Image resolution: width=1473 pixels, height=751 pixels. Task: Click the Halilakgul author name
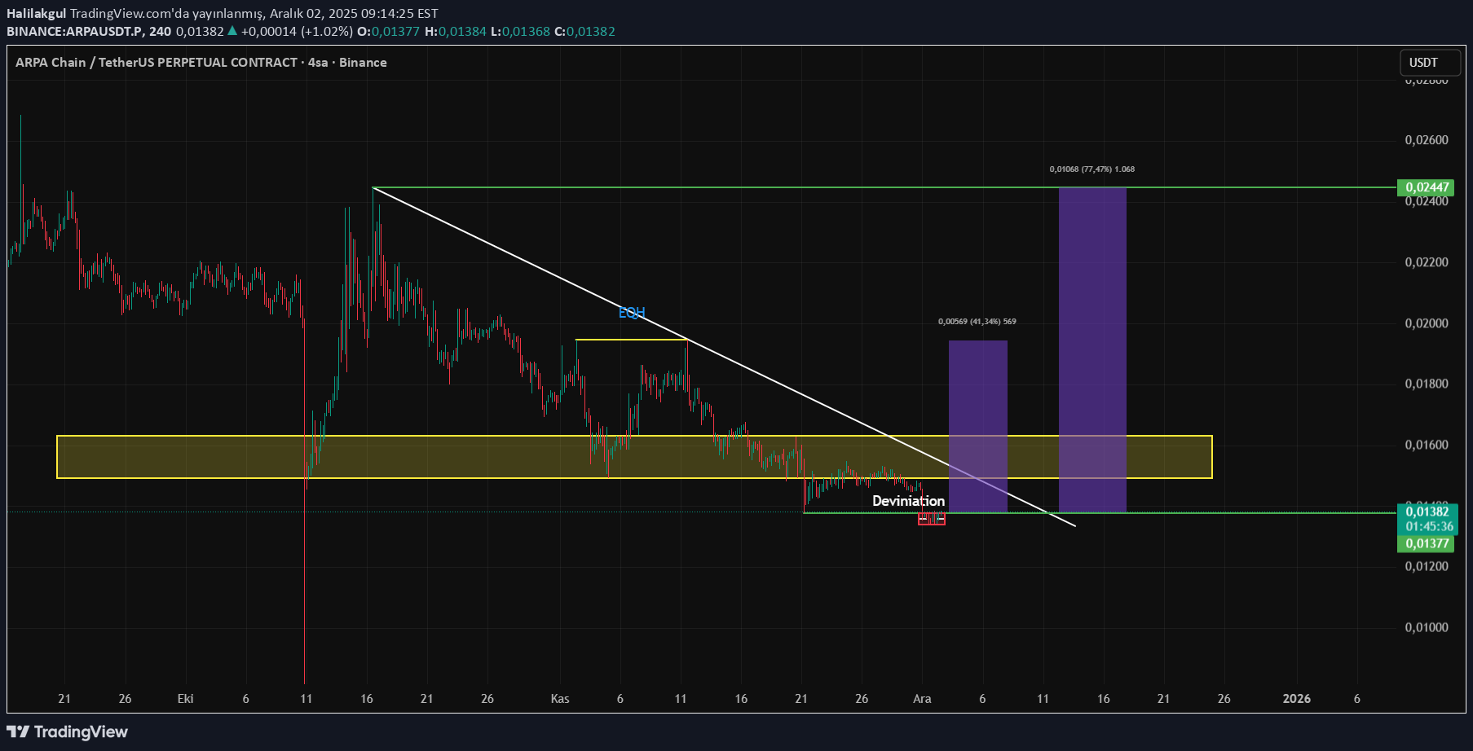[36, 13]
